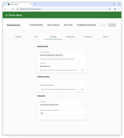Switch to the Tlač tab
The width and height of the screenshot is (124, 138).
point(36,37)
